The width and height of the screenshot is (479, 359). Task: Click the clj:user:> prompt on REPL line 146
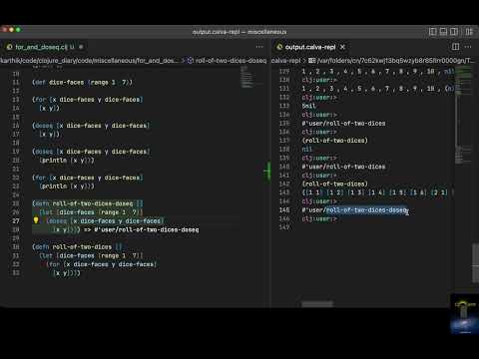click(x=319, y=218)
